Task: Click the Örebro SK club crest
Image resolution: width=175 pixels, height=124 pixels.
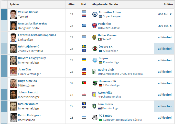Action: tap(95, 49)
